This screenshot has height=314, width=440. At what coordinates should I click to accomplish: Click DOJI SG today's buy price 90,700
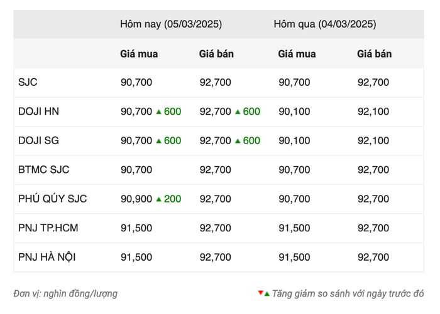[x=136, y=140]
